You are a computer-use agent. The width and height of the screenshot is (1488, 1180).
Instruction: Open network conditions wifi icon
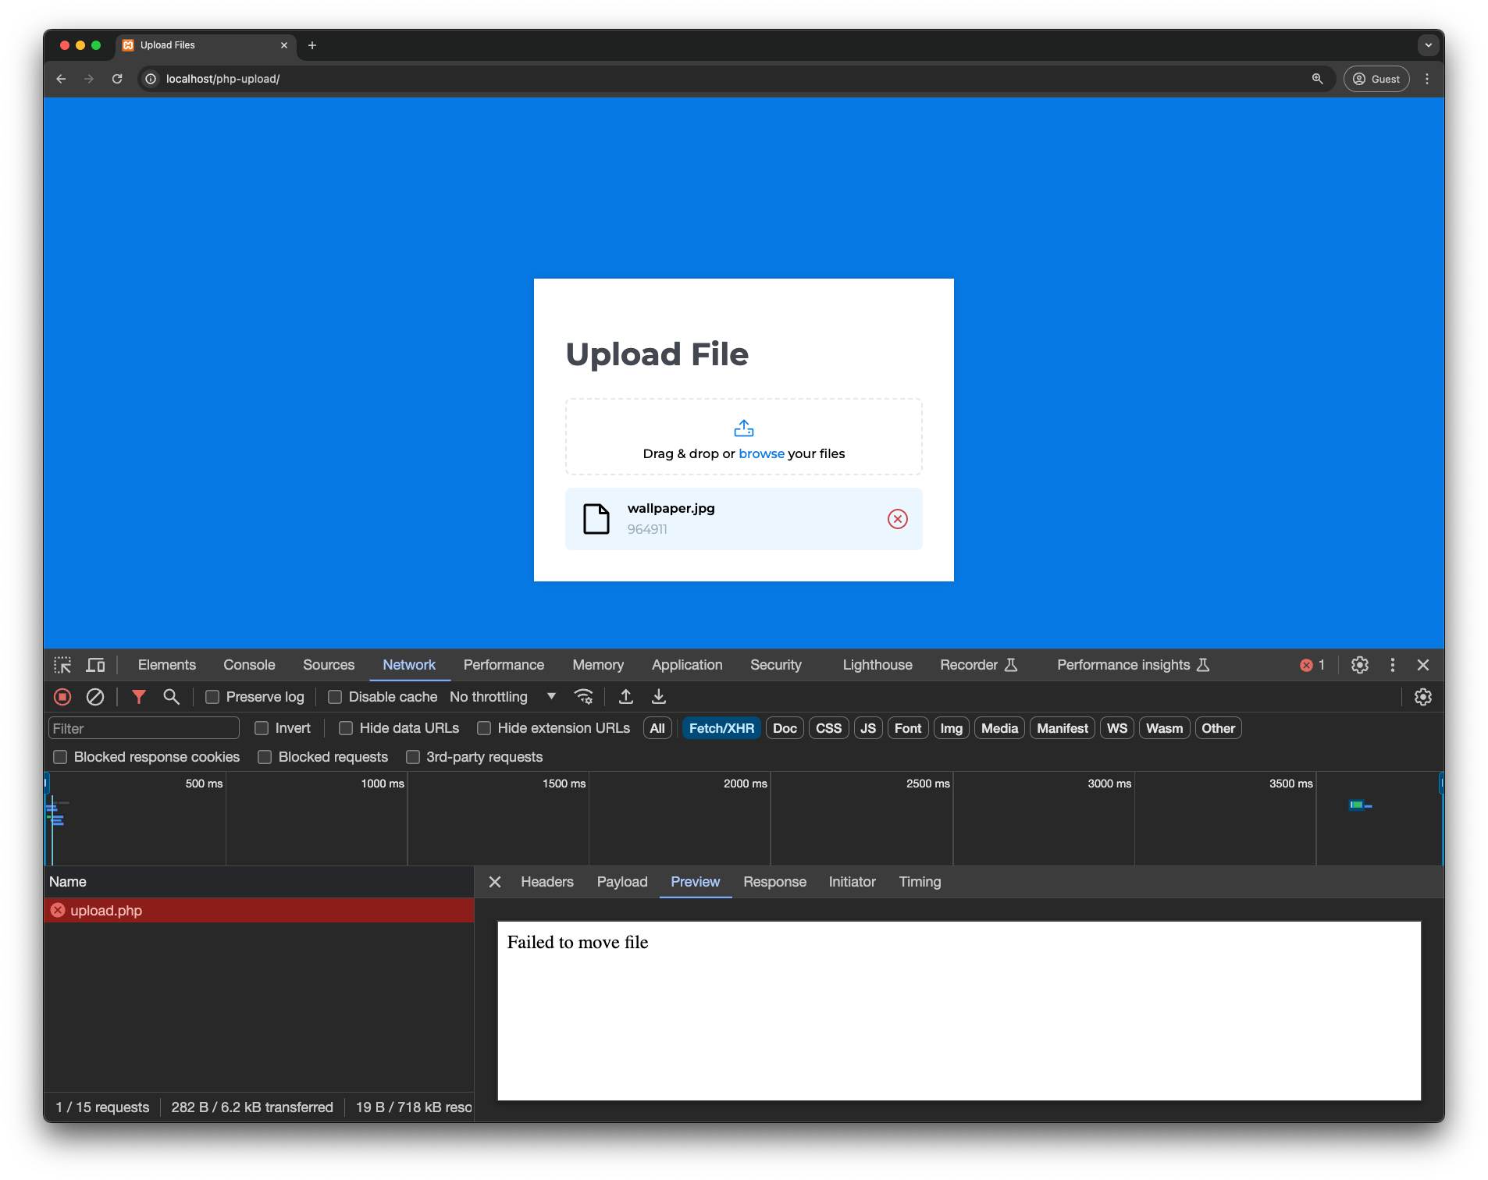click(x=583, y=697)
